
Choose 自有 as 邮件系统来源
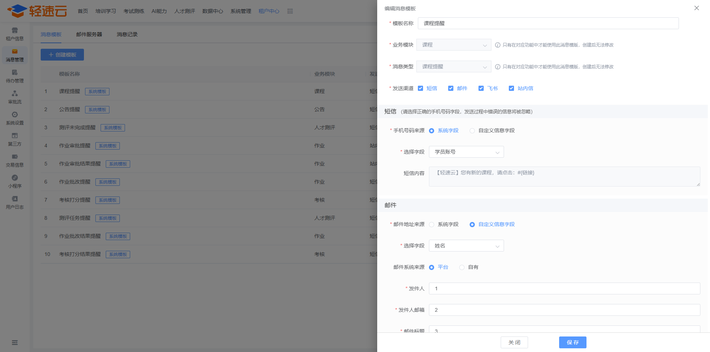[462, 267]
